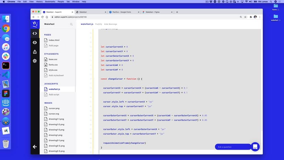Bookmark page with the star icon
Image resolution: width=284 pixels, height=160 pixels.
(246, 17)
